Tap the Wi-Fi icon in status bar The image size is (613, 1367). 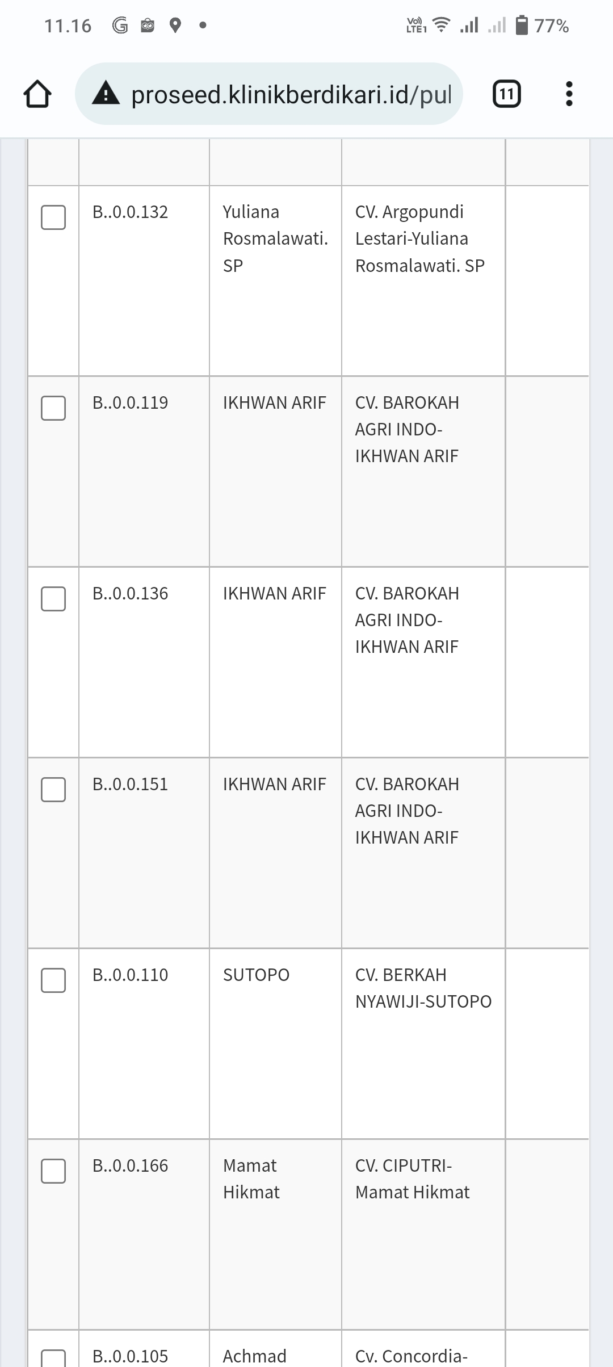441,26
